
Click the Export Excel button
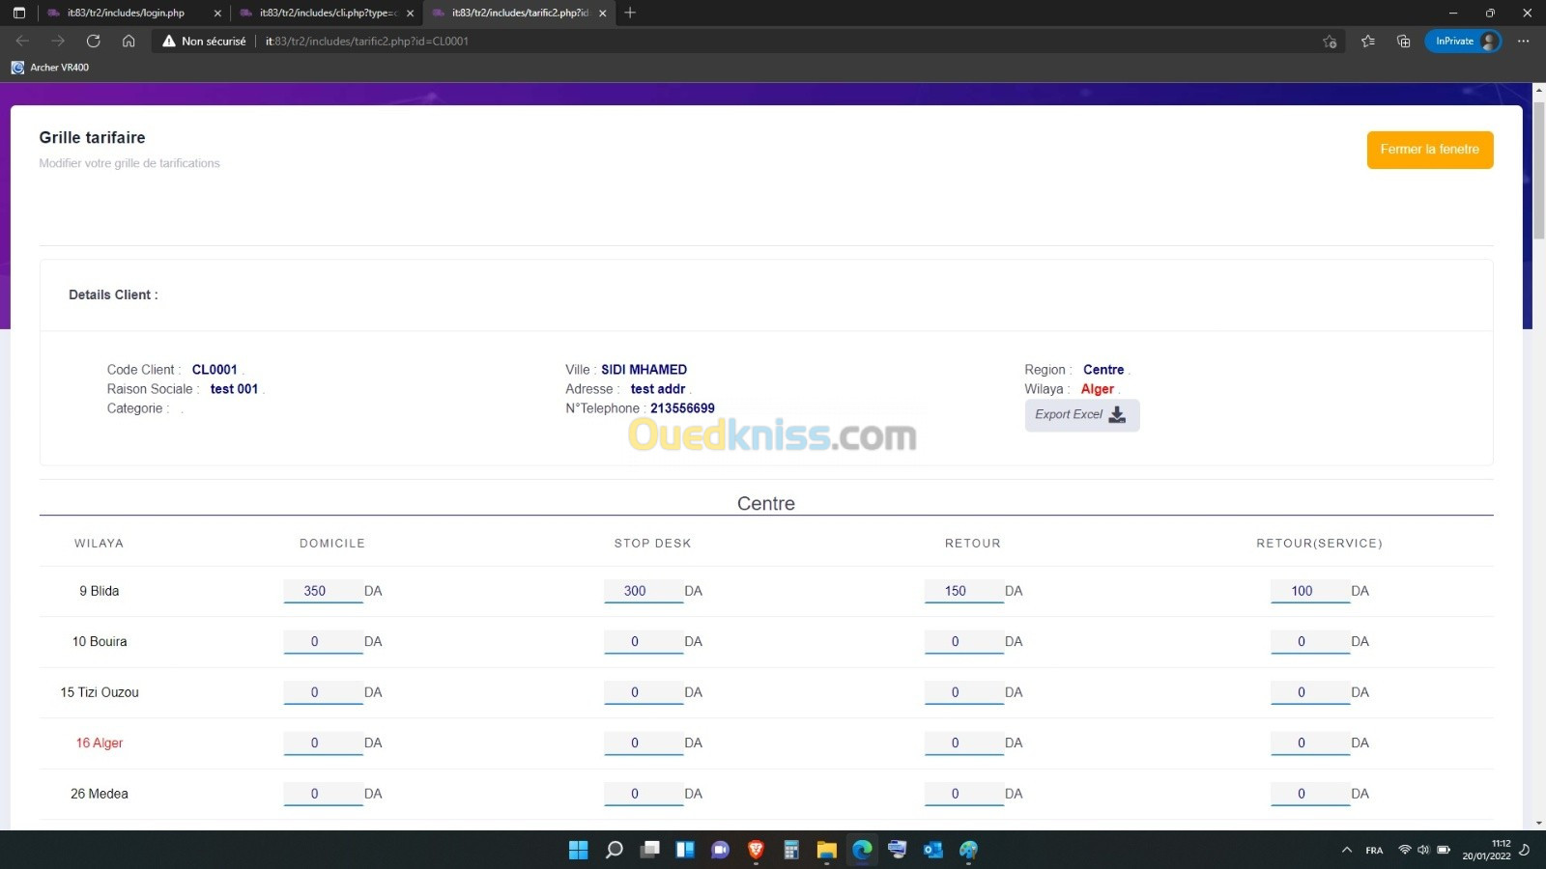click(x=1081, y=414)
